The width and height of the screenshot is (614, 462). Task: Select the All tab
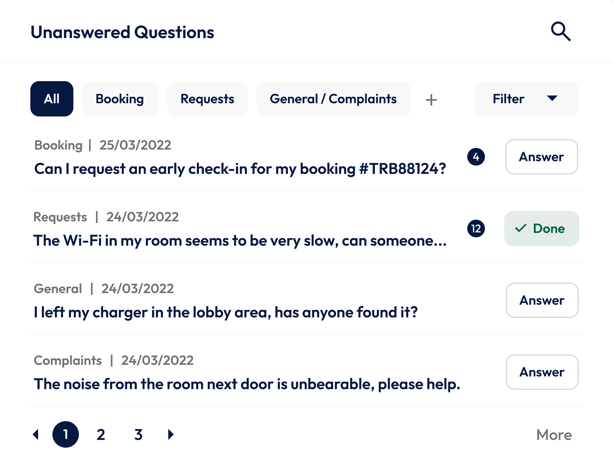point(52,99)
